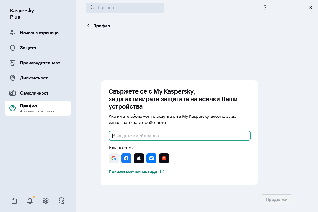Open notifications via the bell icon
Screen dimensions: 318x212
tap(30, 200)
